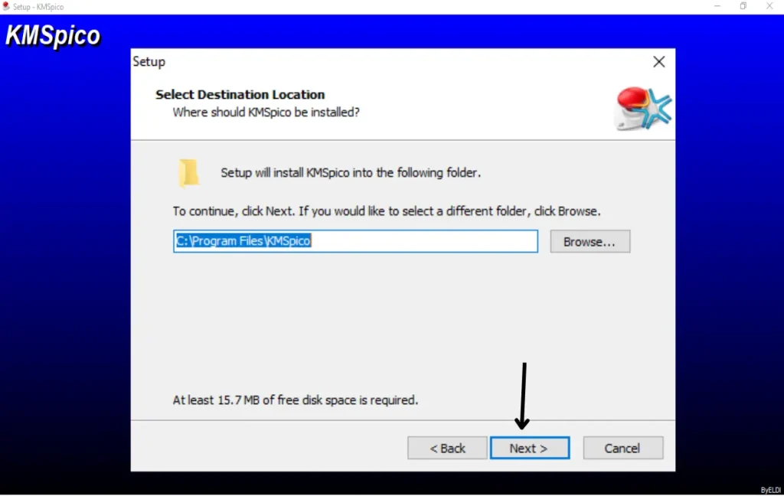The height and width of the screenshot is (496, 784).
Task: Maximize the installer window
Action: [x=742, y=6]
